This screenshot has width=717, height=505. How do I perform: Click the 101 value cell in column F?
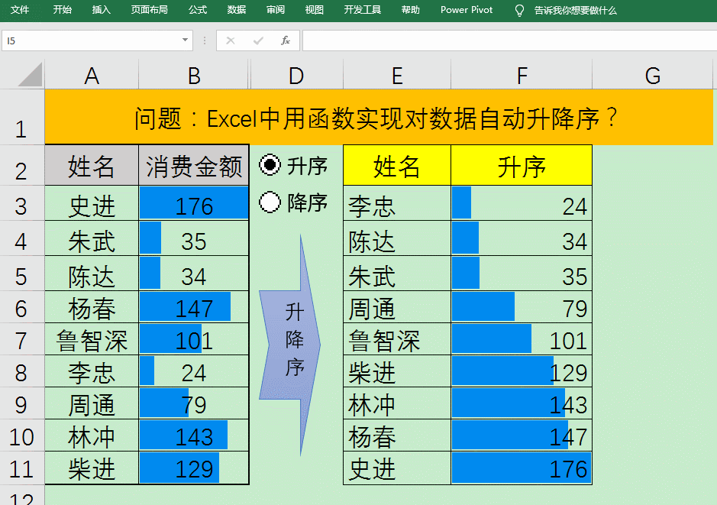[x=522, y=339]
